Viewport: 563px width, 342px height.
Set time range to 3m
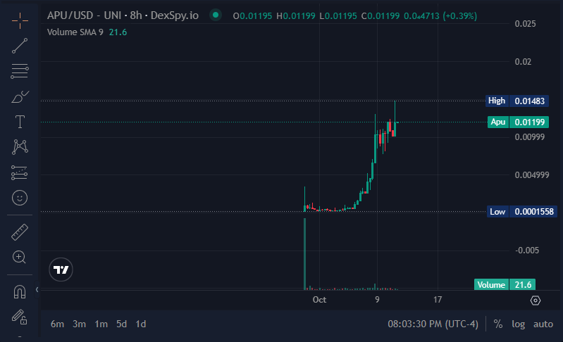point(80,324)
